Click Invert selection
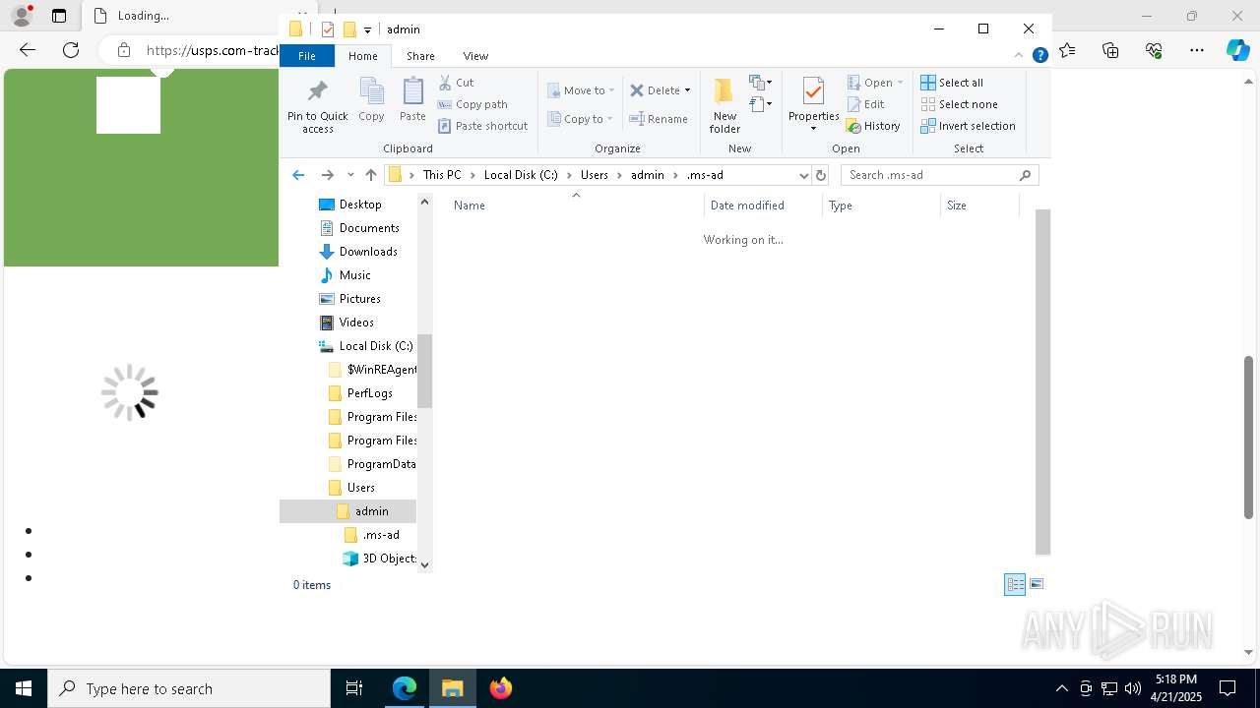 968,126
